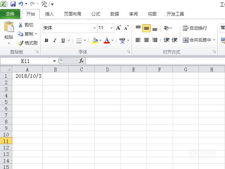Click the 剪切 cut button
Viewport: 225px width, 169px height.
pos(26,25)
